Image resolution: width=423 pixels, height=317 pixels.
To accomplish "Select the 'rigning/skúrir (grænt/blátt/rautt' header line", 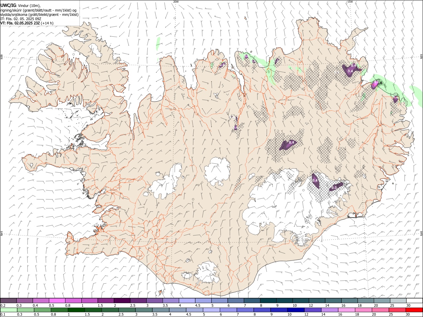I will click(39, 10).
